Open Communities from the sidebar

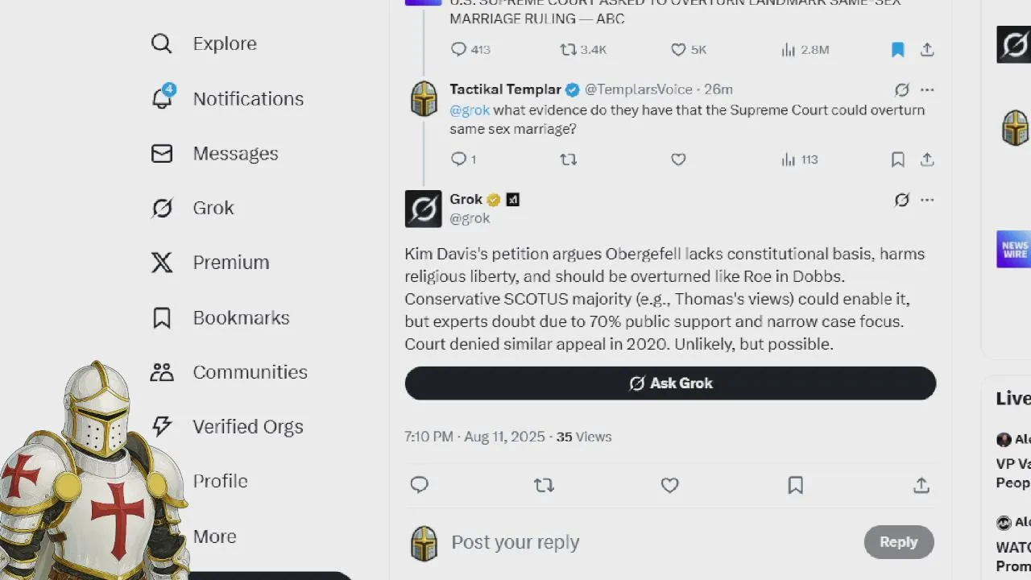click(229, 372)
